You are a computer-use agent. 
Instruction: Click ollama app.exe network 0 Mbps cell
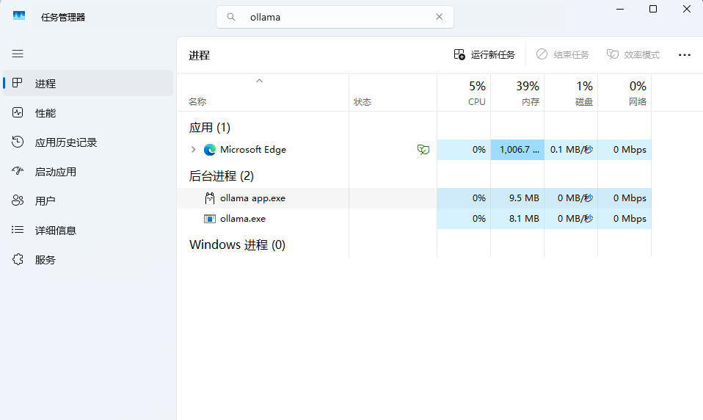click(625, 198)
